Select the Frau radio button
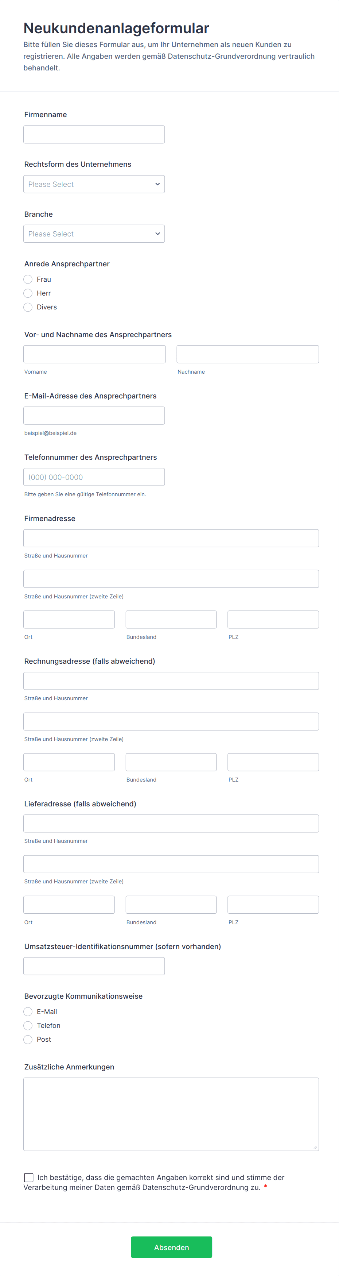The width and height of the screenshot is (339, 1276). tap(28, 279)
